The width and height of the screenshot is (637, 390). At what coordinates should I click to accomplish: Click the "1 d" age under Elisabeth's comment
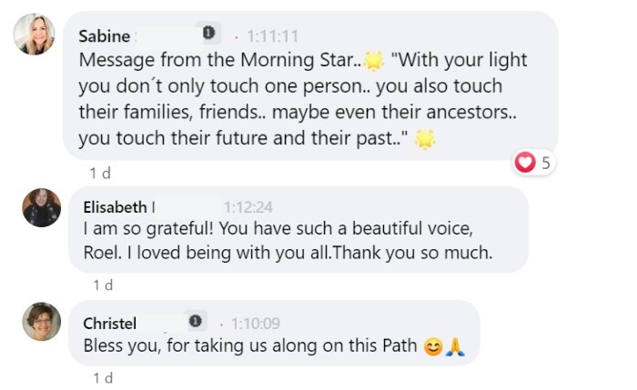coord(103,285)
